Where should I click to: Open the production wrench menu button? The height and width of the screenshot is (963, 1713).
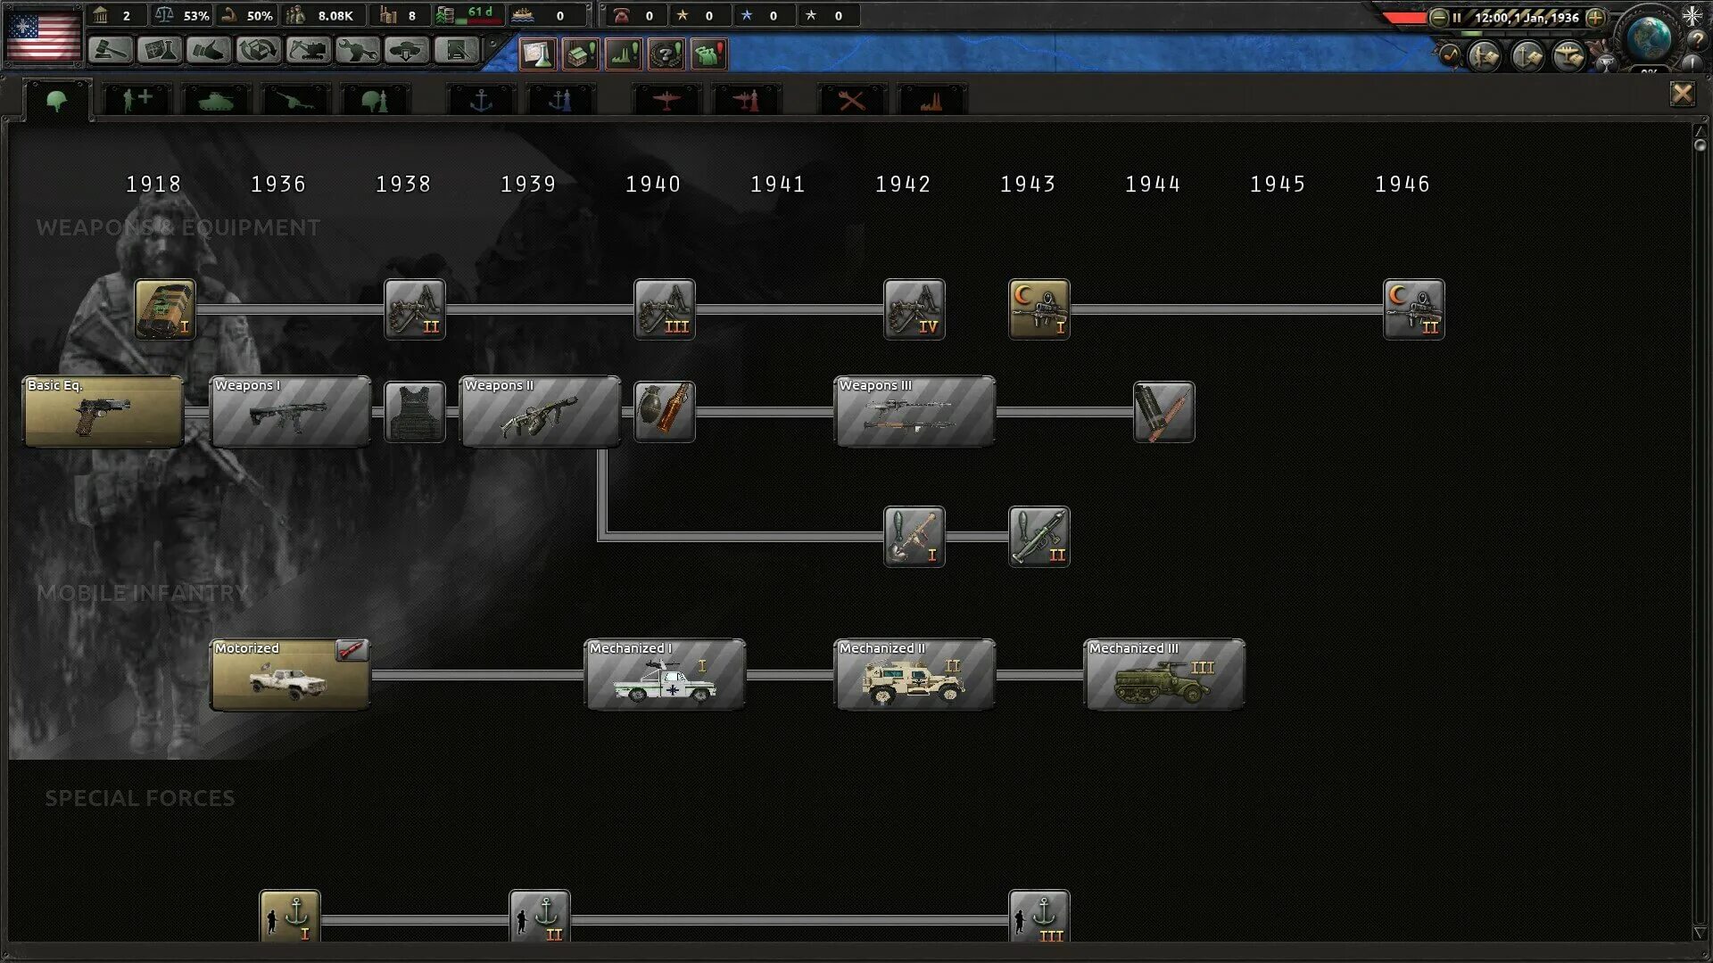pos(357,50)
